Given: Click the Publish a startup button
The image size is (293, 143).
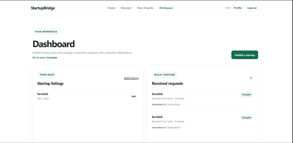Looking at the screenshot, I should point(245,55).
